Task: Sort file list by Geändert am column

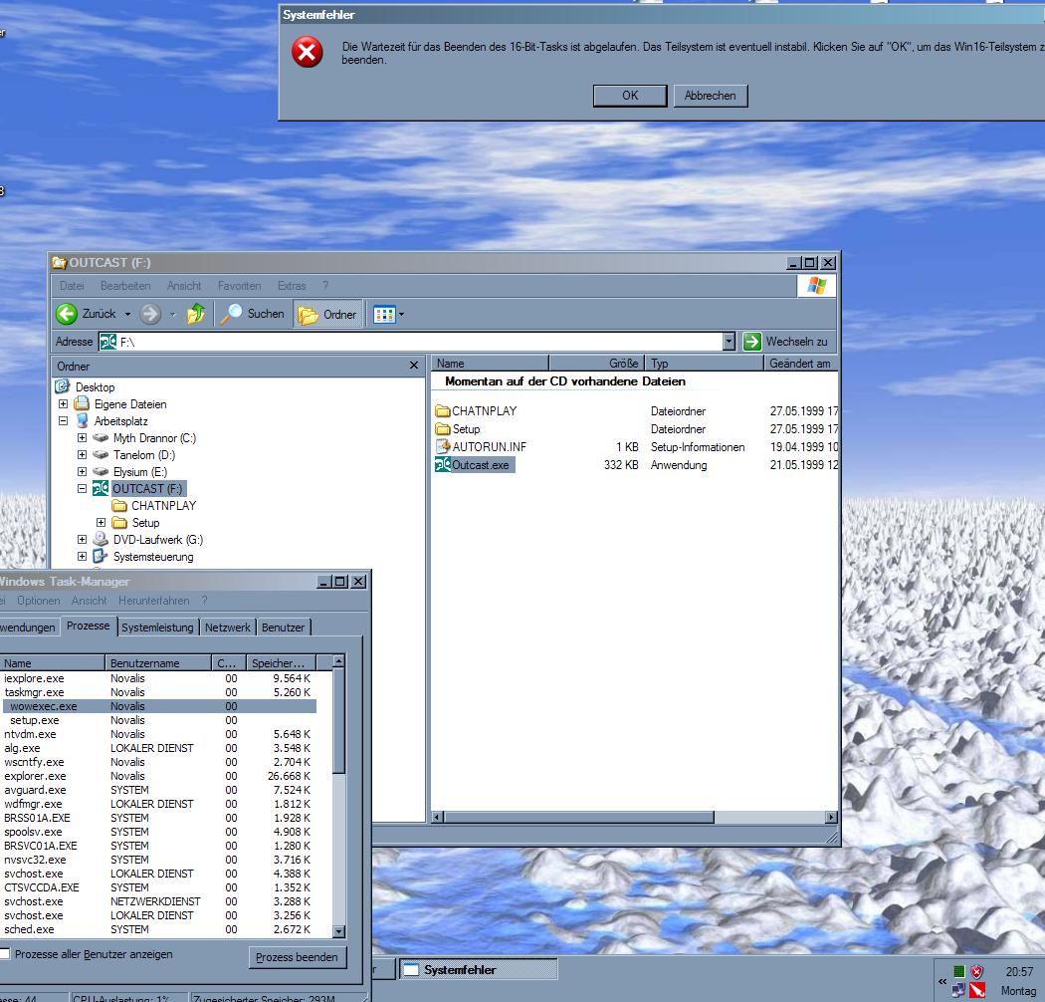Action: pyautogui.click(x=800, y=363)
